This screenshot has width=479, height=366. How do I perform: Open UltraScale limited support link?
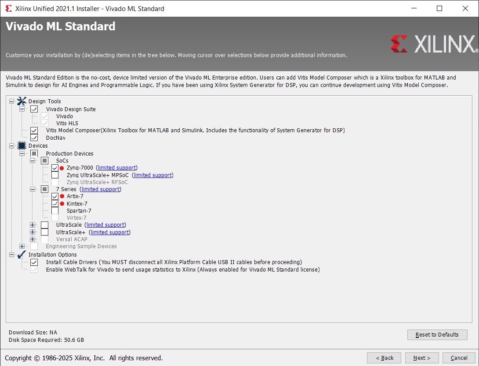click(105, 225)
